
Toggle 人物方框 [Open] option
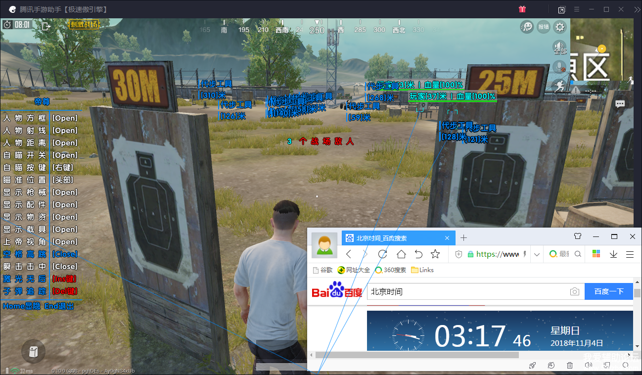click(x=40, y=118)
